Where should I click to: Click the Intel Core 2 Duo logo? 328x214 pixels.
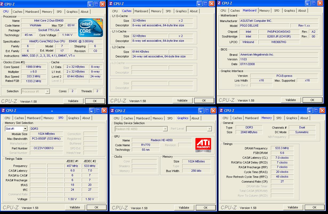point(90,28)
